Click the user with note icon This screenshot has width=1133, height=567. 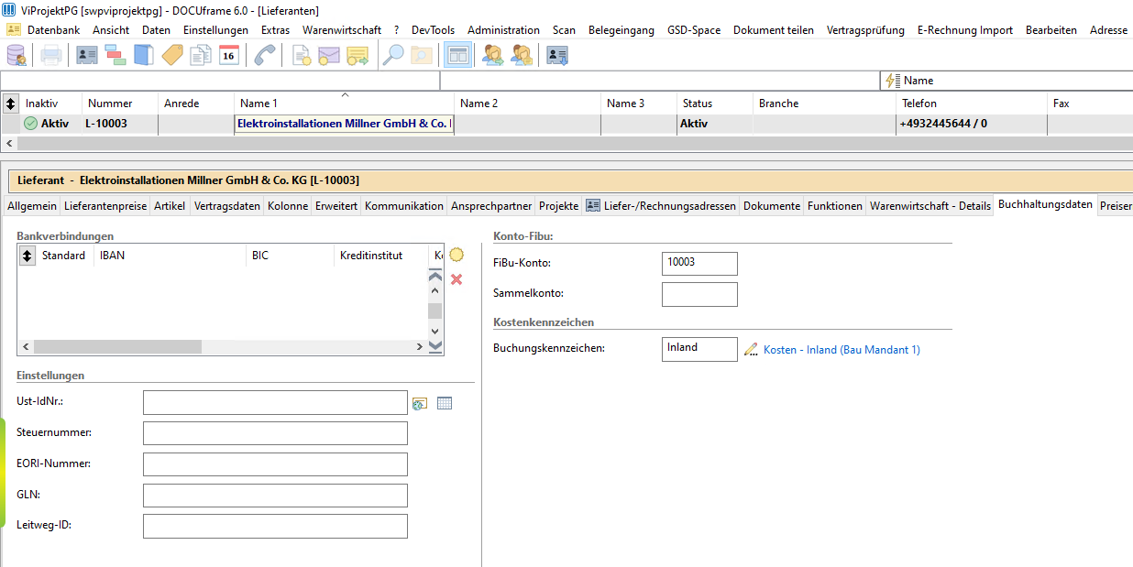[522, 55]
